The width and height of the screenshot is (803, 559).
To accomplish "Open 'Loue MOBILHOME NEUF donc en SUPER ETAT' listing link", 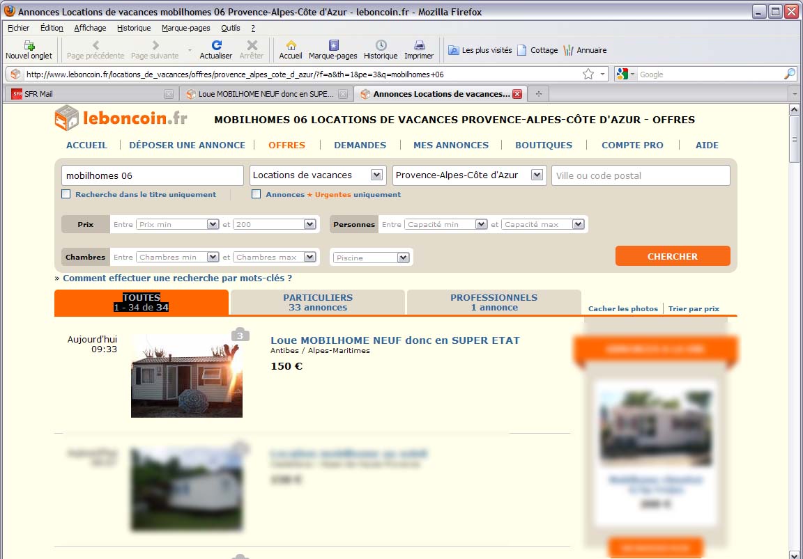I will point(395,340).
